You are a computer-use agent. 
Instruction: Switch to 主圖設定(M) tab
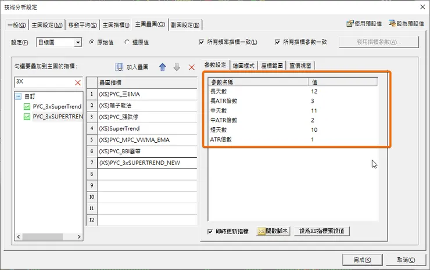coord(47,25)
